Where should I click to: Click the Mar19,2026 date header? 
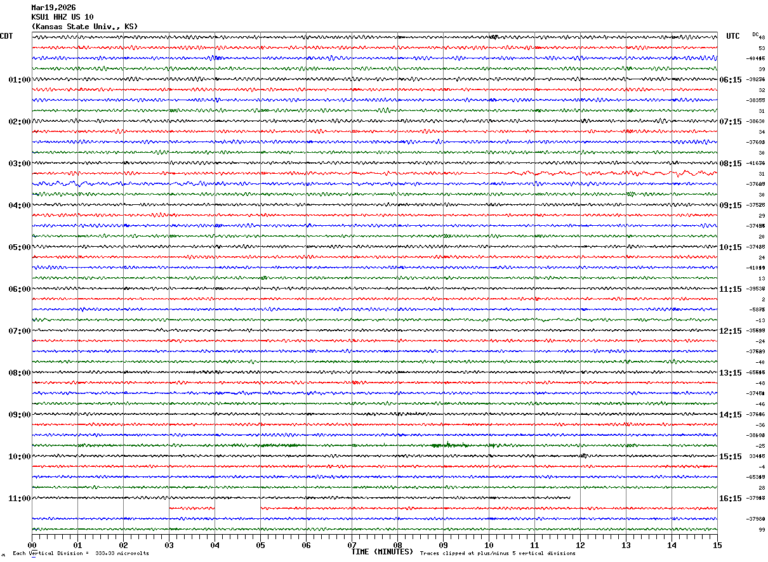[x=53, y=8]
